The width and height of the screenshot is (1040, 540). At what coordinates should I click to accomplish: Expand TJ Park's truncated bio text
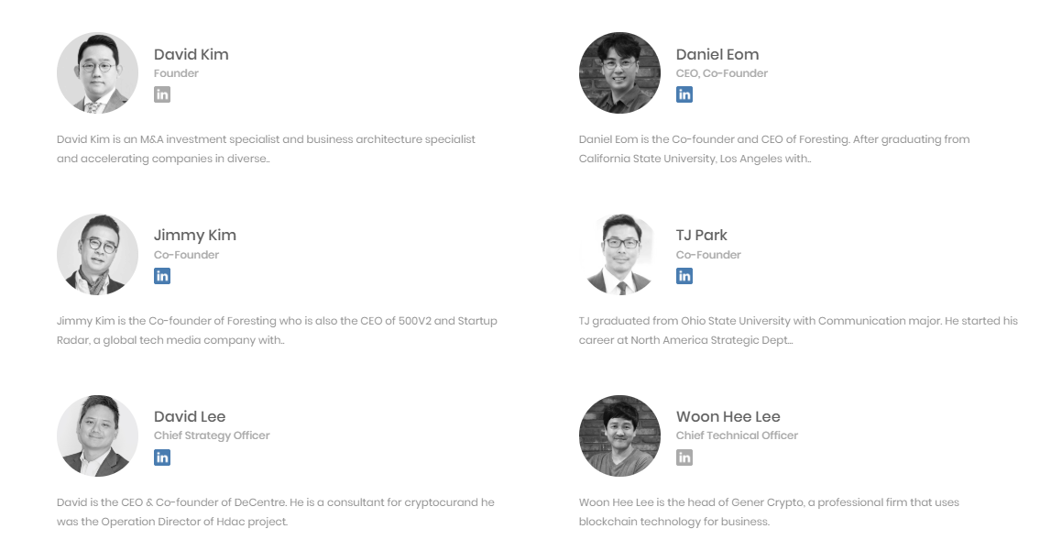tap(798, 330)
